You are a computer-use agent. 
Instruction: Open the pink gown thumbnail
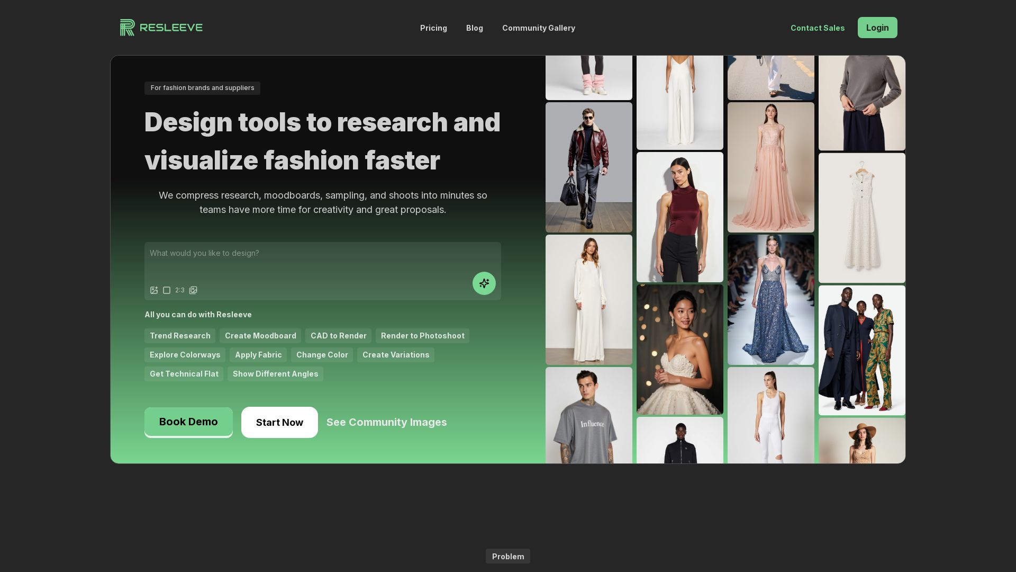770,167
